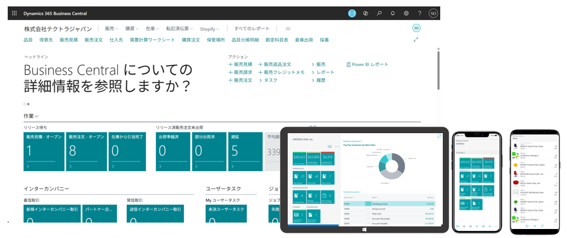Screen dimensions: 567x238
Task: Open the app launcher waffle icon
Action: (x=14, y=14)
